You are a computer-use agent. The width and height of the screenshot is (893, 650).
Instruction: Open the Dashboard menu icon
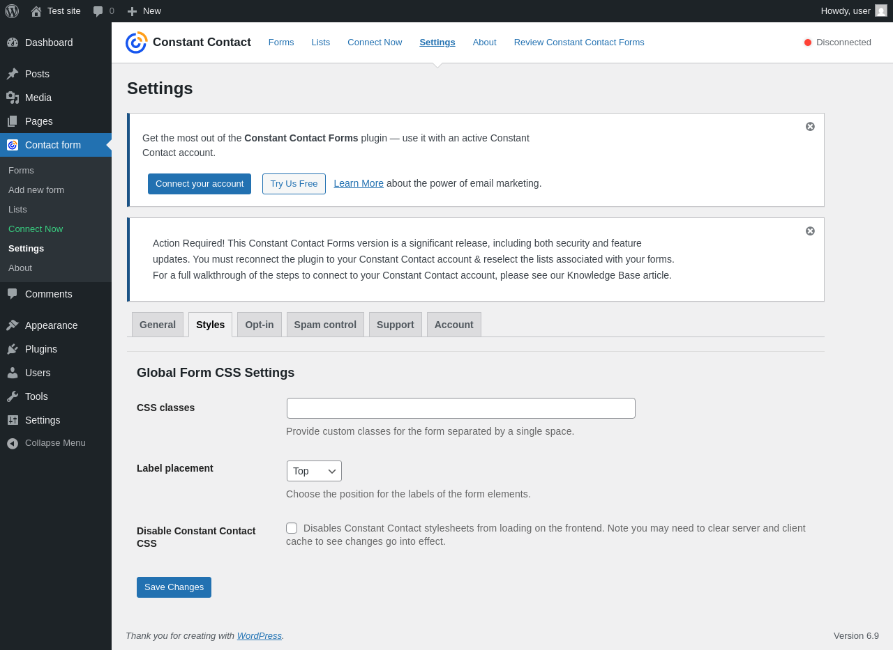[x=13, y=42]
